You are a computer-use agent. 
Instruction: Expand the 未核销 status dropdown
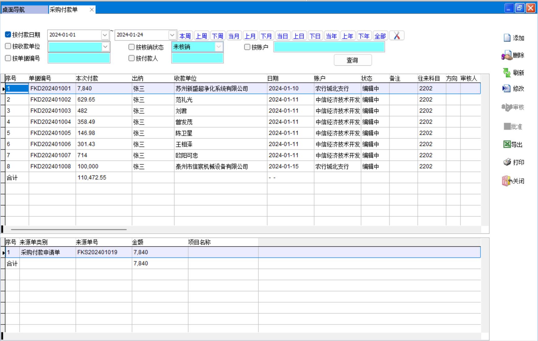[x=219, y=47]
